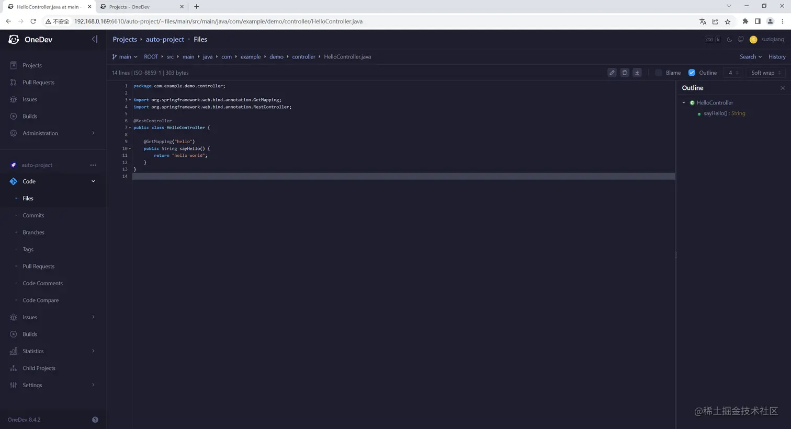Enable the Blame checkbox
Viewport: 791px width, 429px height.
click(x=659, y=73)
